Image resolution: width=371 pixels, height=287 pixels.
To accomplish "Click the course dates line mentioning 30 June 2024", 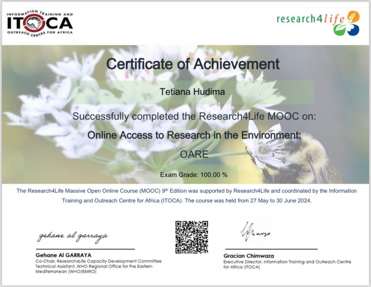I will [186, 201].
